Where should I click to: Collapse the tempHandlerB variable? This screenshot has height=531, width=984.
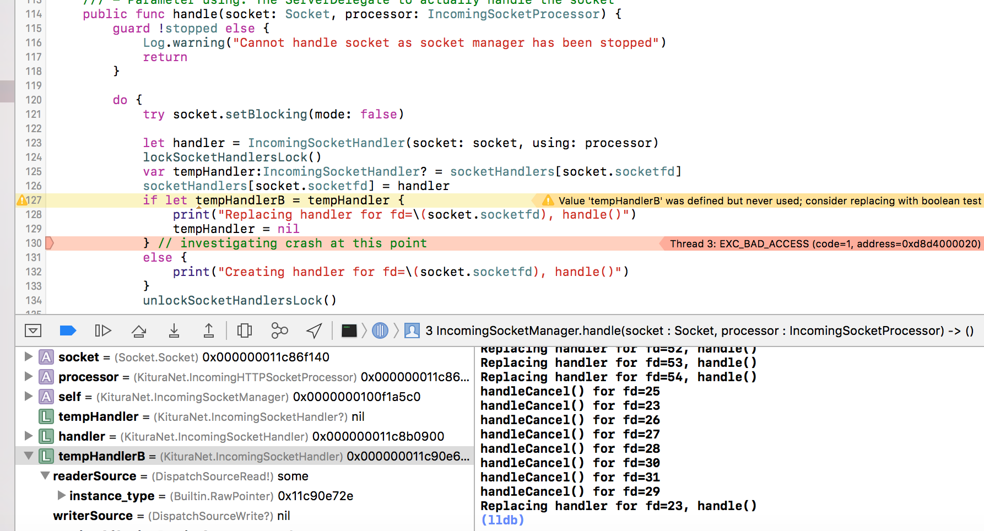click(x=29, y=456)
